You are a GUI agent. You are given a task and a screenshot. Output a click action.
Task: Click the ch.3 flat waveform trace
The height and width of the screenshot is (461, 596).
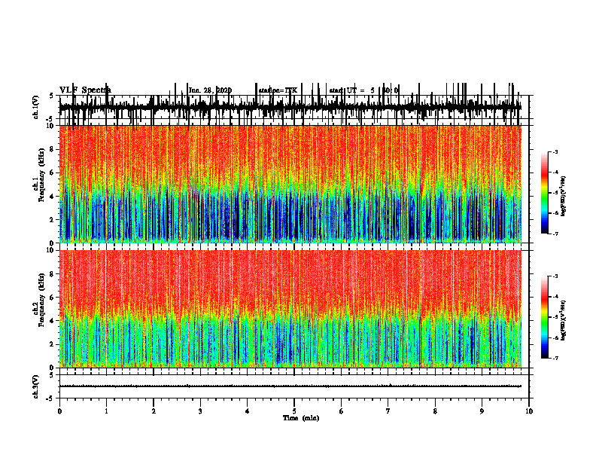[290, 386]
